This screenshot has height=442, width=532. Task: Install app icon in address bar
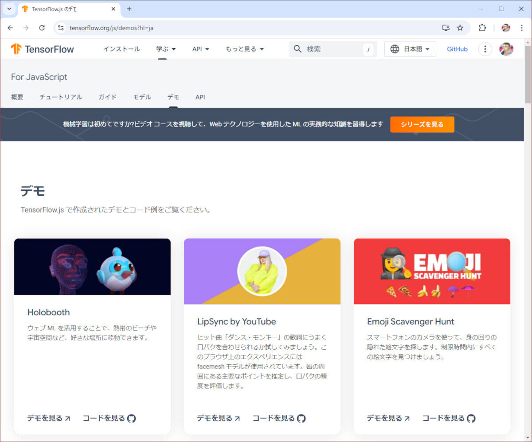coord(446,28)
